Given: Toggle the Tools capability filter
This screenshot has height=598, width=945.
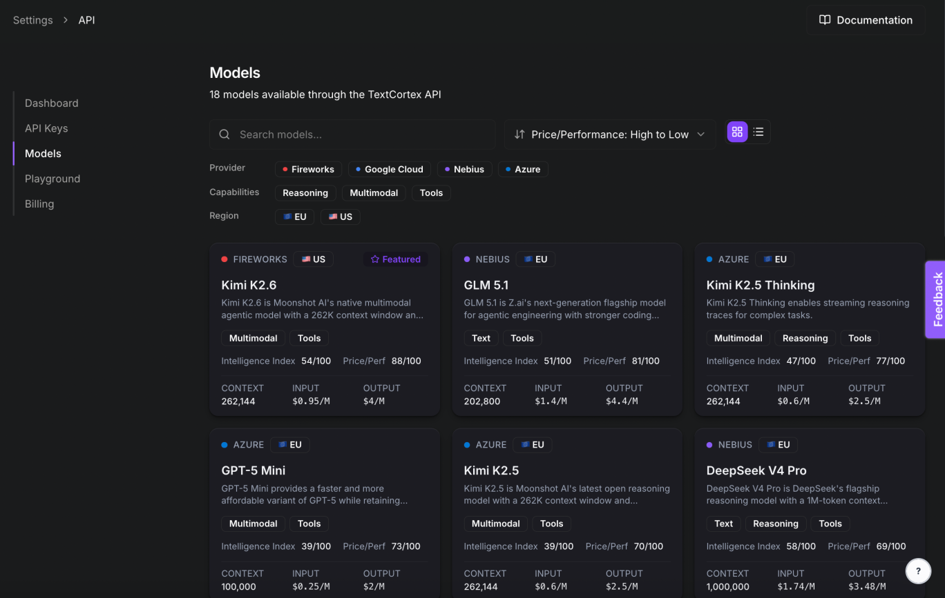Looking at the screenshot, I should tap(431, 193).
